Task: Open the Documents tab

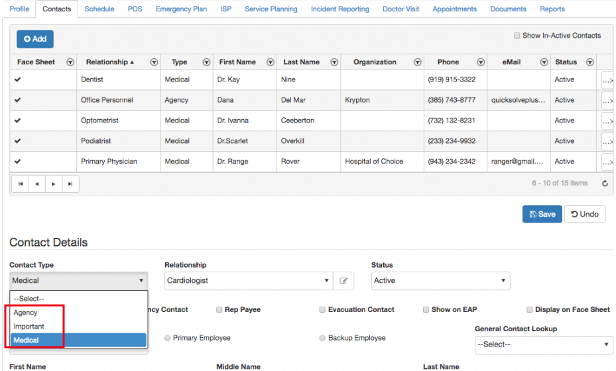Action: click(508, 9)
